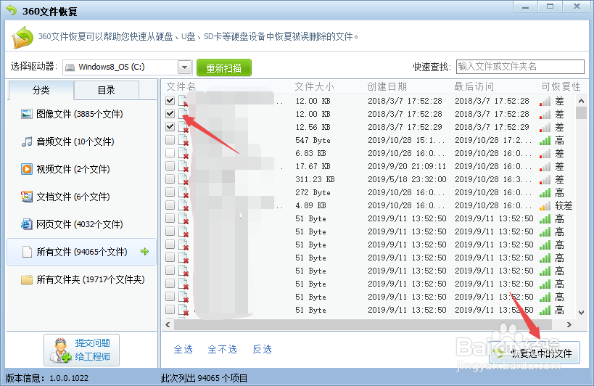Screen dimensions: 594x386
Task: Click the Windows8_OS (C:) drive combo box
Action: 128,67
